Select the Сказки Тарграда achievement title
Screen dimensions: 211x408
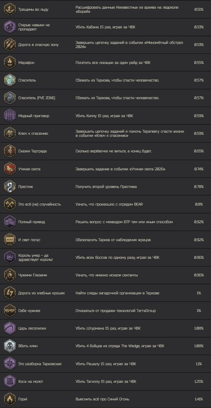click(x=33, y=151)
